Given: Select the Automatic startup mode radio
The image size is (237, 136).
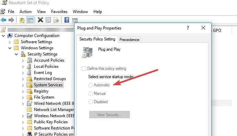Looking at the screenshot, I should pos(90,85).
